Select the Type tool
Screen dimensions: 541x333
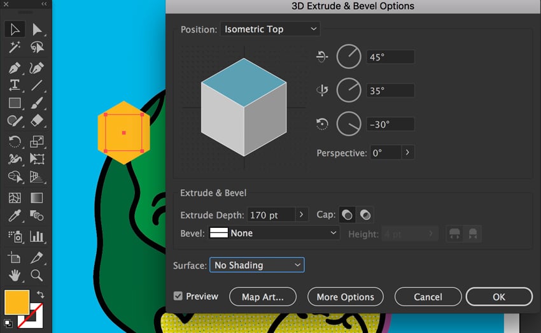[15, 85]
